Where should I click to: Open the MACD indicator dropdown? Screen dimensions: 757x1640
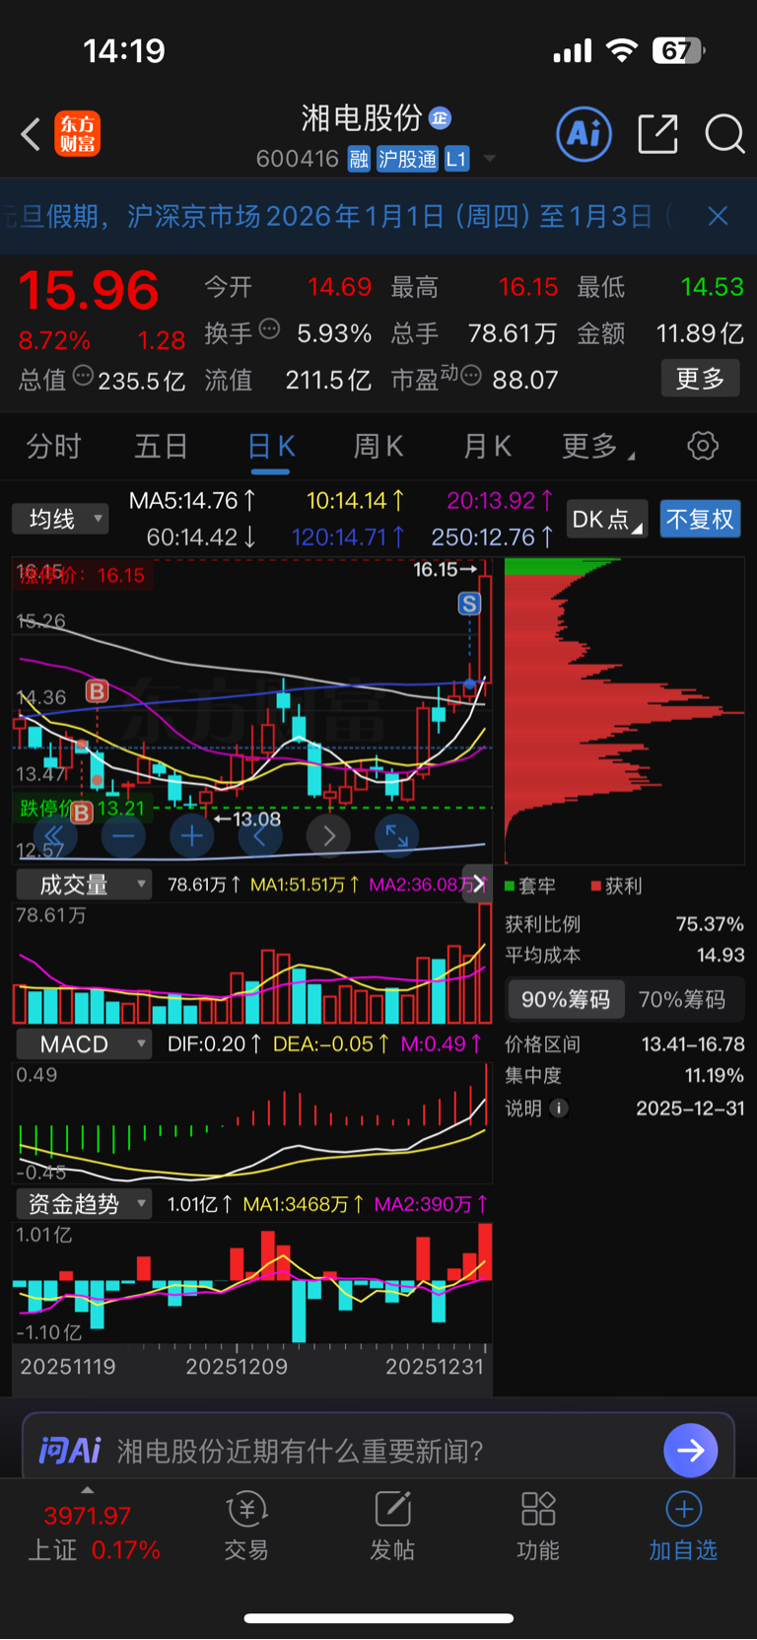[84, 1044]
